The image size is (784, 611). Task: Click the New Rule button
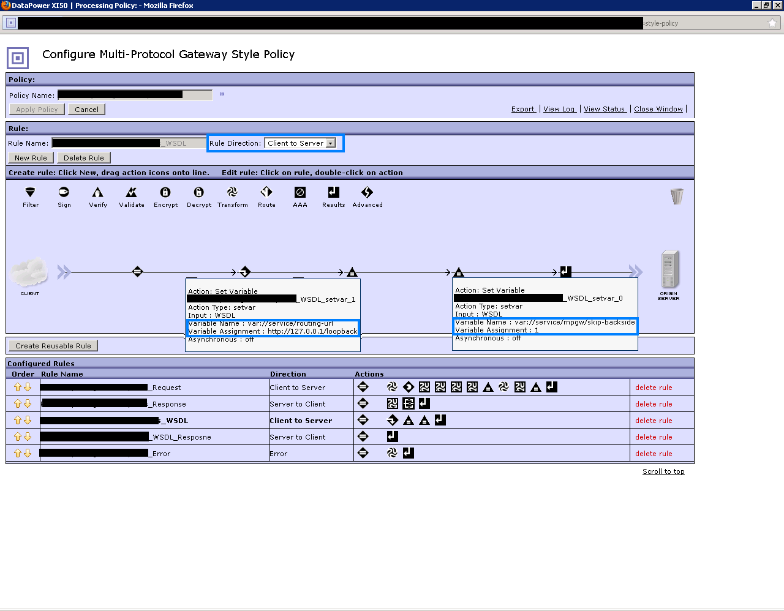pyautogui.click(x=31, y=158)
